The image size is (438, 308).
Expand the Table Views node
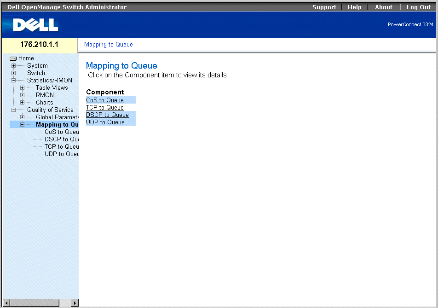[23, 88]
